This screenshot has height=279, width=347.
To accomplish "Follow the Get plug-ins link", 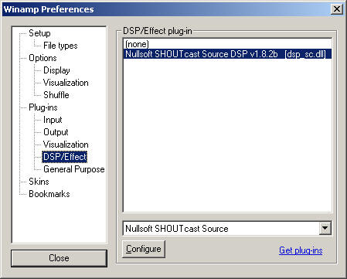I will pos(301,250).
